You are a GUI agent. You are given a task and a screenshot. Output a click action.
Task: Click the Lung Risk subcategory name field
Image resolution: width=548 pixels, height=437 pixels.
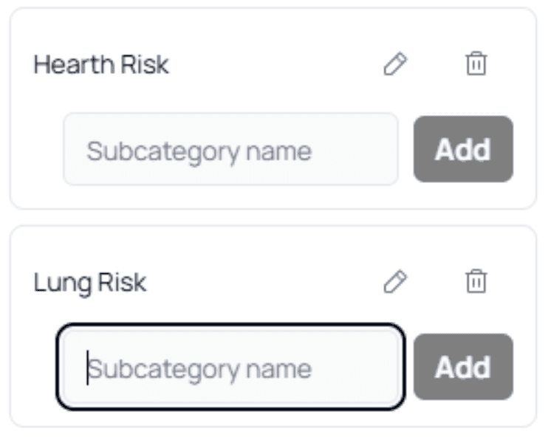[x=230, y=367]
